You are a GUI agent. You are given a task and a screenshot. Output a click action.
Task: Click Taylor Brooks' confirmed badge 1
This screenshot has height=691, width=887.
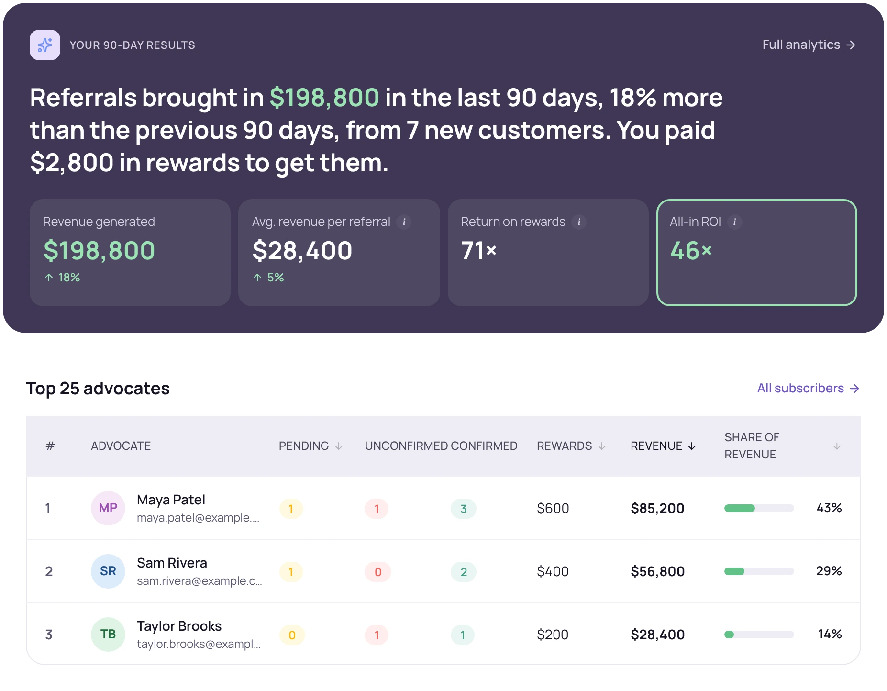pyautogui.click(x=463, y=635)
